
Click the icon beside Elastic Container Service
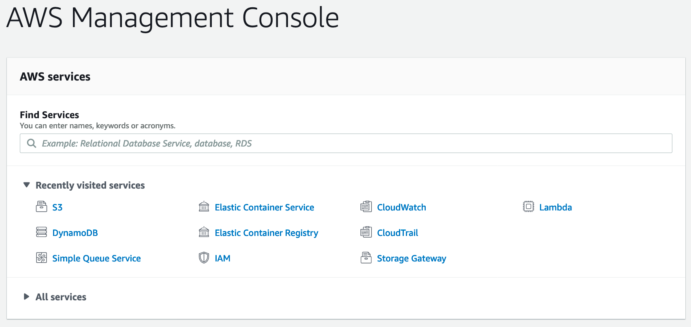204,207
